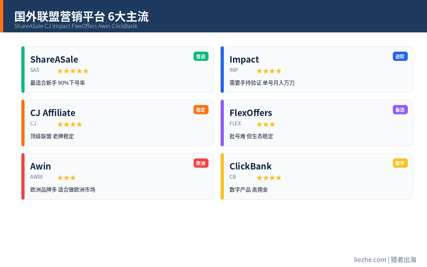The width and height of the screenshot is (427, 267).
Task: Click the subtitle listing ShareASale CJ Impact
Action: pyautogui.click(x=76, y=26)
